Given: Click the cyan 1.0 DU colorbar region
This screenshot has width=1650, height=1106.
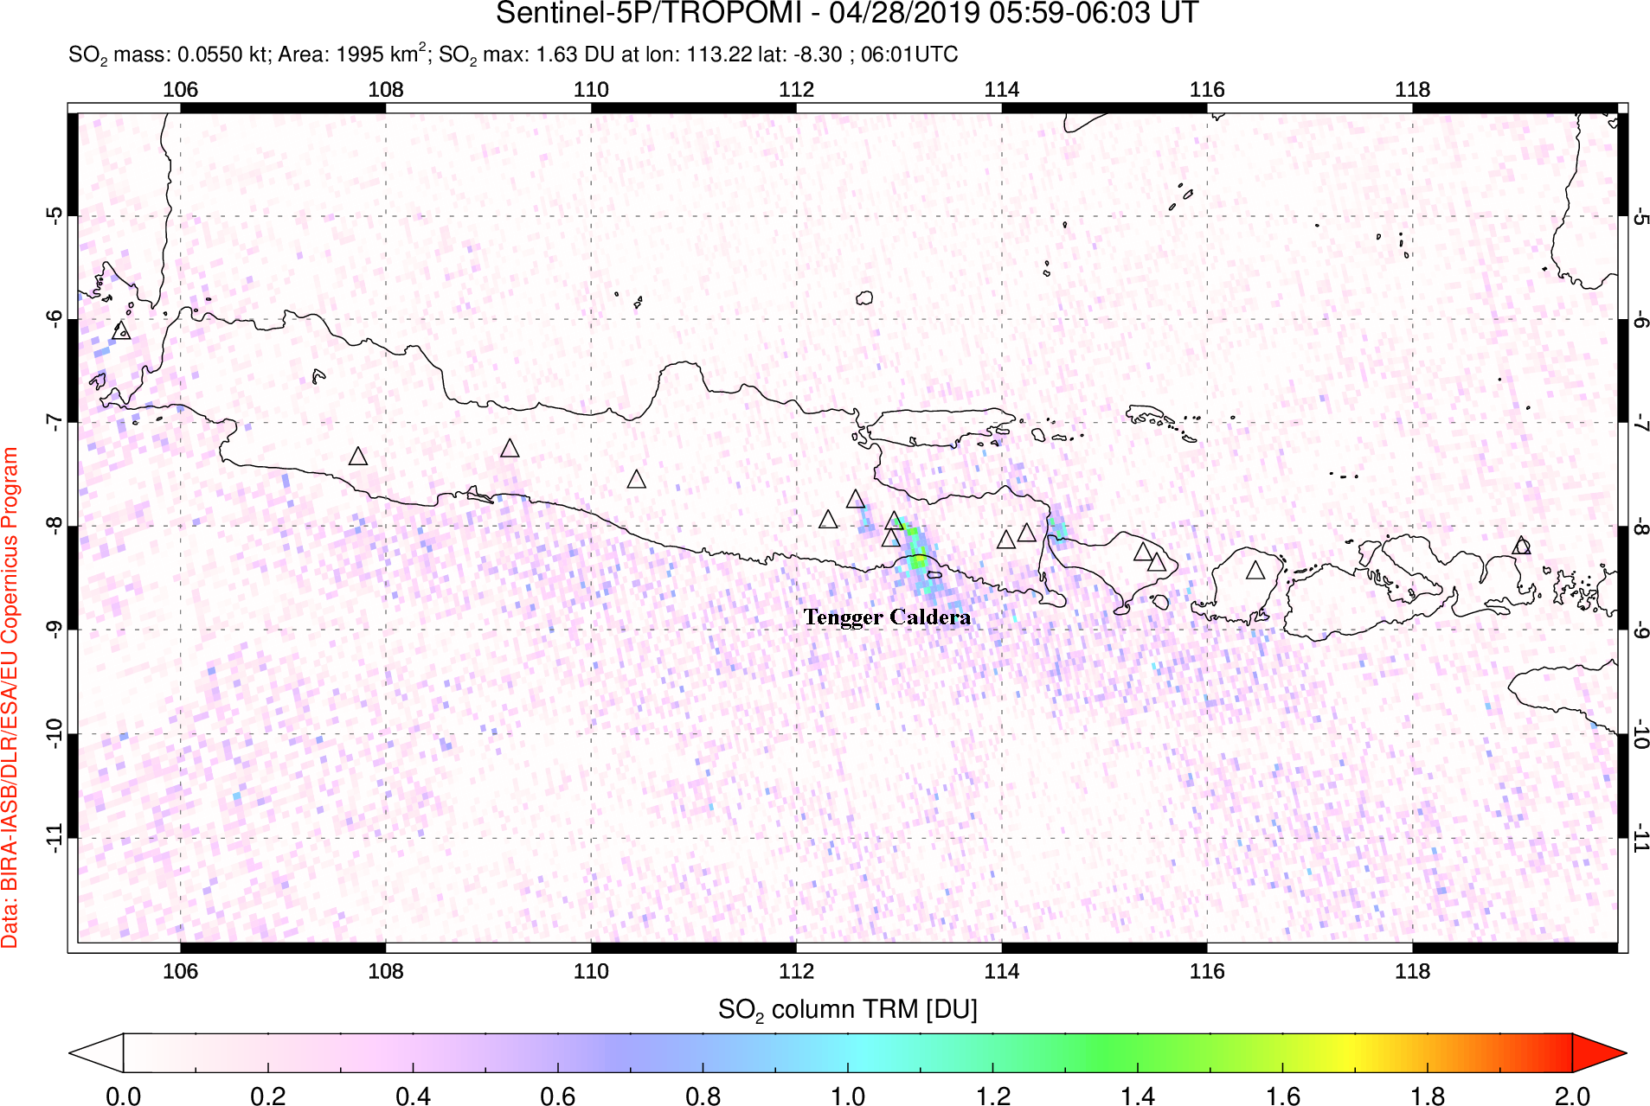Looking at the screenshot, I should (848, 1052).
